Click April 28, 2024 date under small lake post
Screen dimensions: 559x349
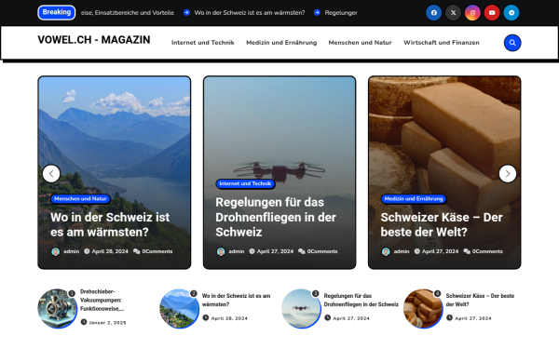tap(229, 318)
